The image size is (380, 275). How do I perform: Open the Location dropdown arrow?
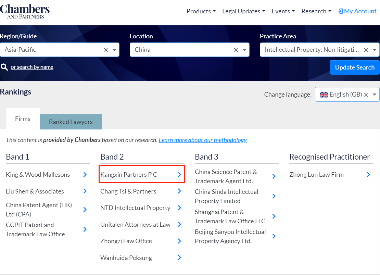[x=244, y=50]
